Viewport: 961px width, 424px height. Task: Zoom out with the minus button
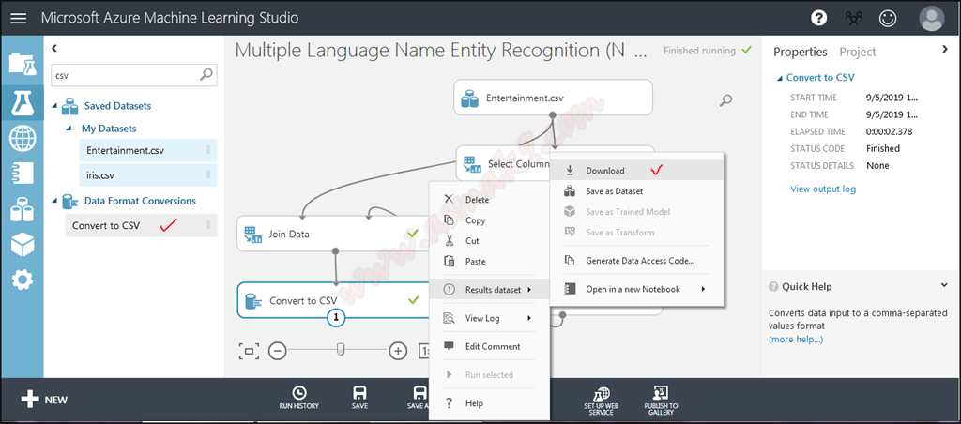tap(277, 351)
